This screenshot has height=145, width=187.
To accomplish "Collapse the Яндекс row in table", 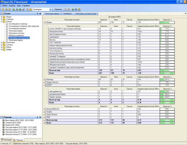I will pos(44,22).
